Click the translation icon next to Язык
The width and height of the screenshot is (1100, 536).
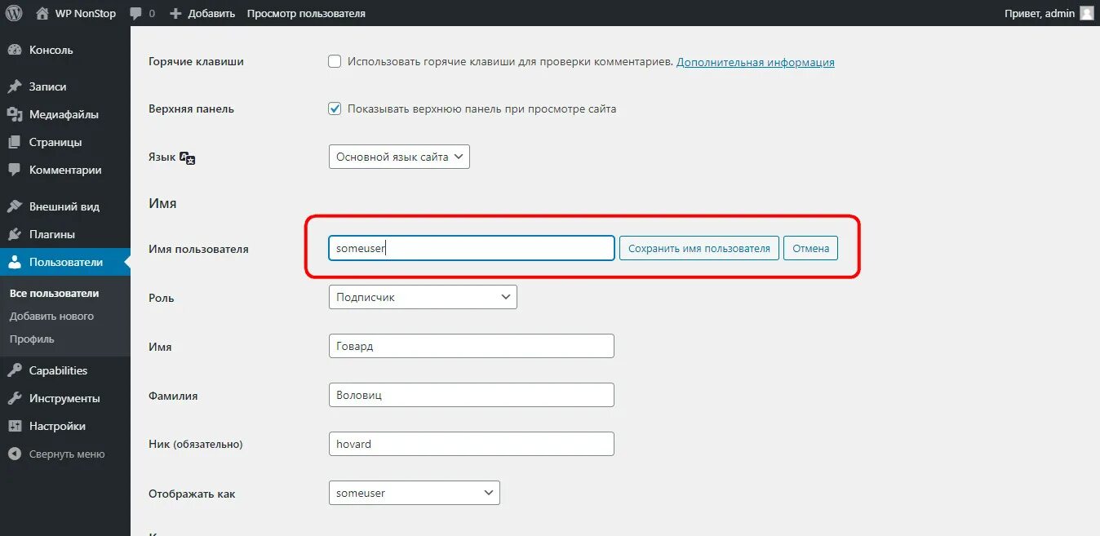188,157
